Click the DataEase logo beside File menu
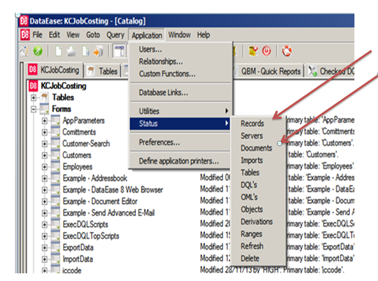378x281 pixels. coord(25,35)
